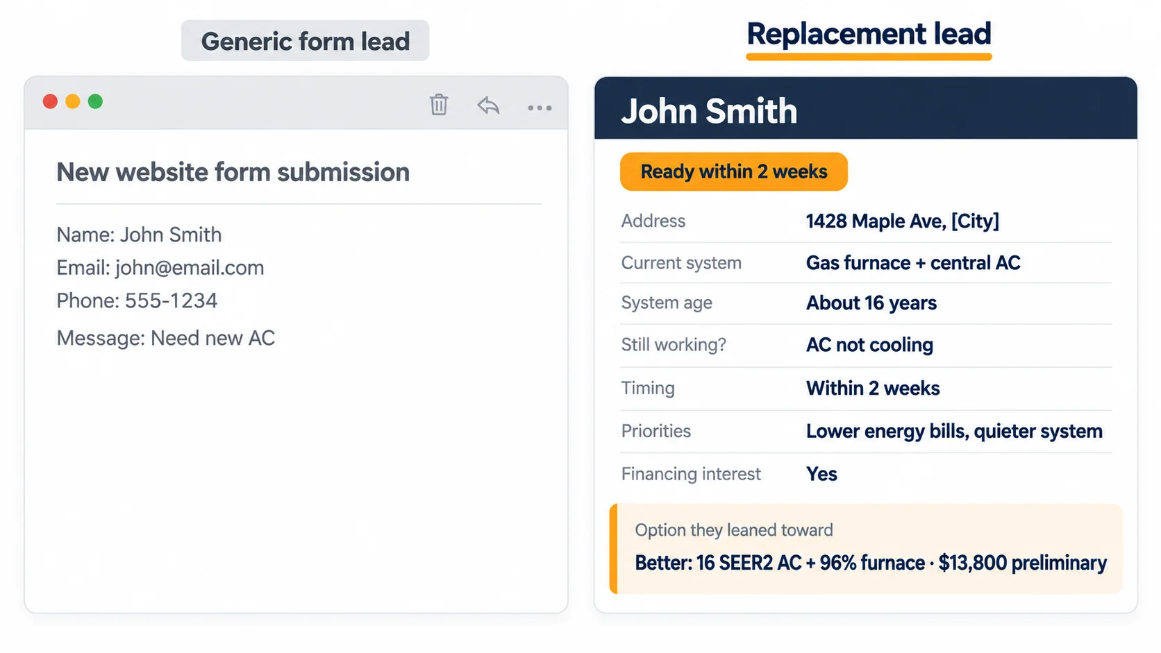Click the 'Message: Need new AC' line
The height and width of the screenshot is (653, 1161).
166,338
